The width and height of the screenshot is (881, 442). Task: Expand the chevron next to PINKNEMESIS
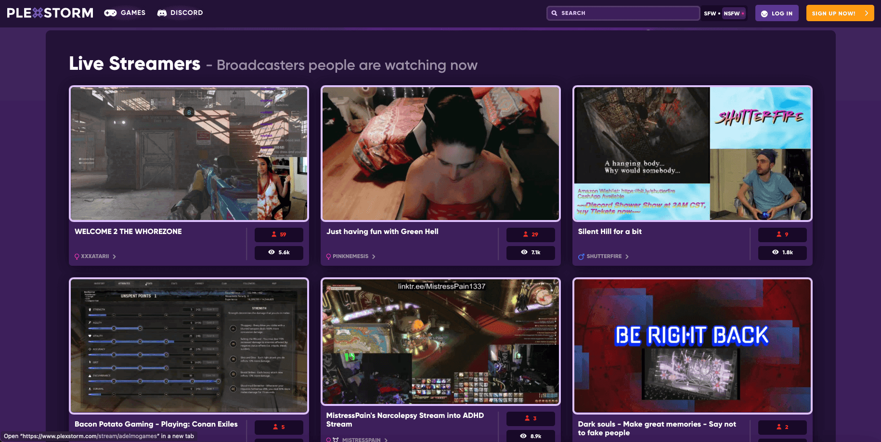(x=374, y=257)
